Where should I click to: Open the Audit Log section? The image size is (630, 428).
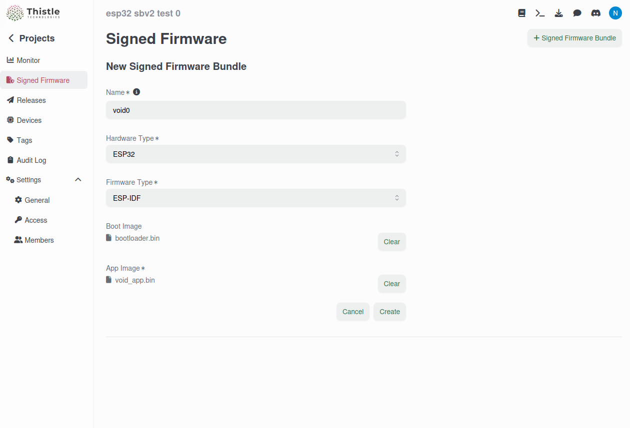[x=32, y=160]
